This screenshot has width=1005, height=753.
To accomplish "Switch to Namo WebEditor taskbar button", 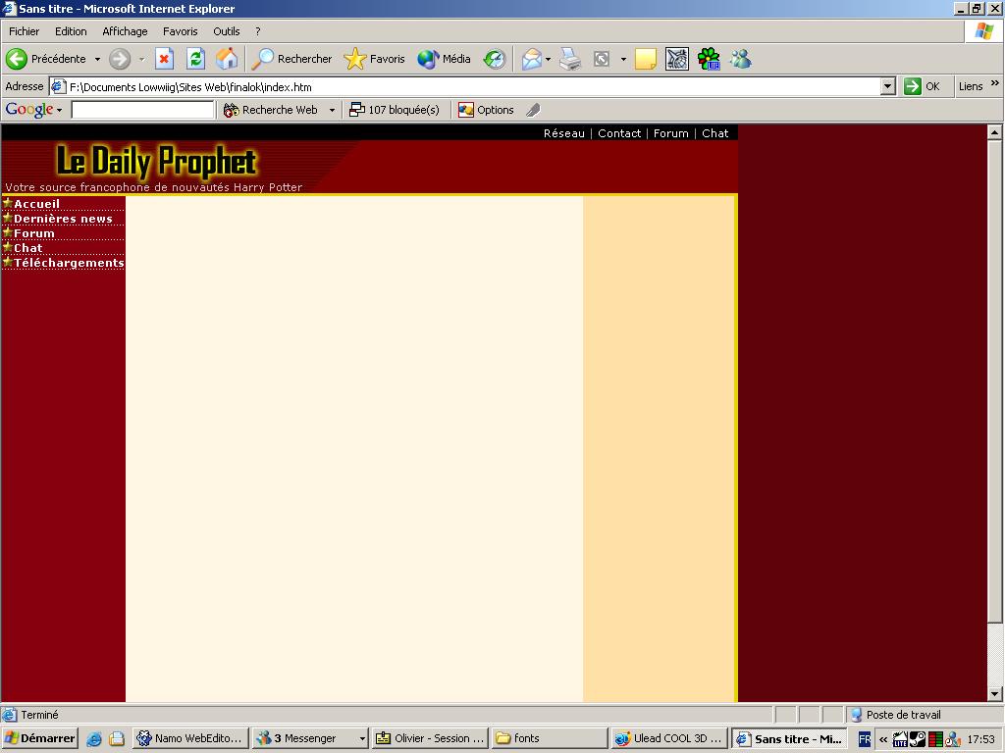I will [190, 738].
